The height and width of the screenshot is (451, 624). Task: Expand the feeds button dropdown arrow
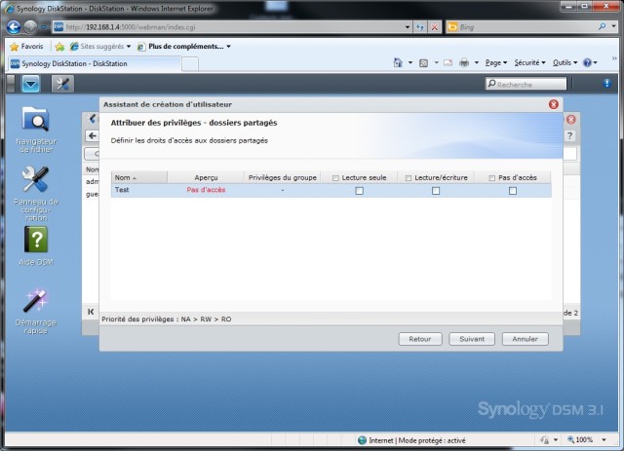click(x=436, y=63)
